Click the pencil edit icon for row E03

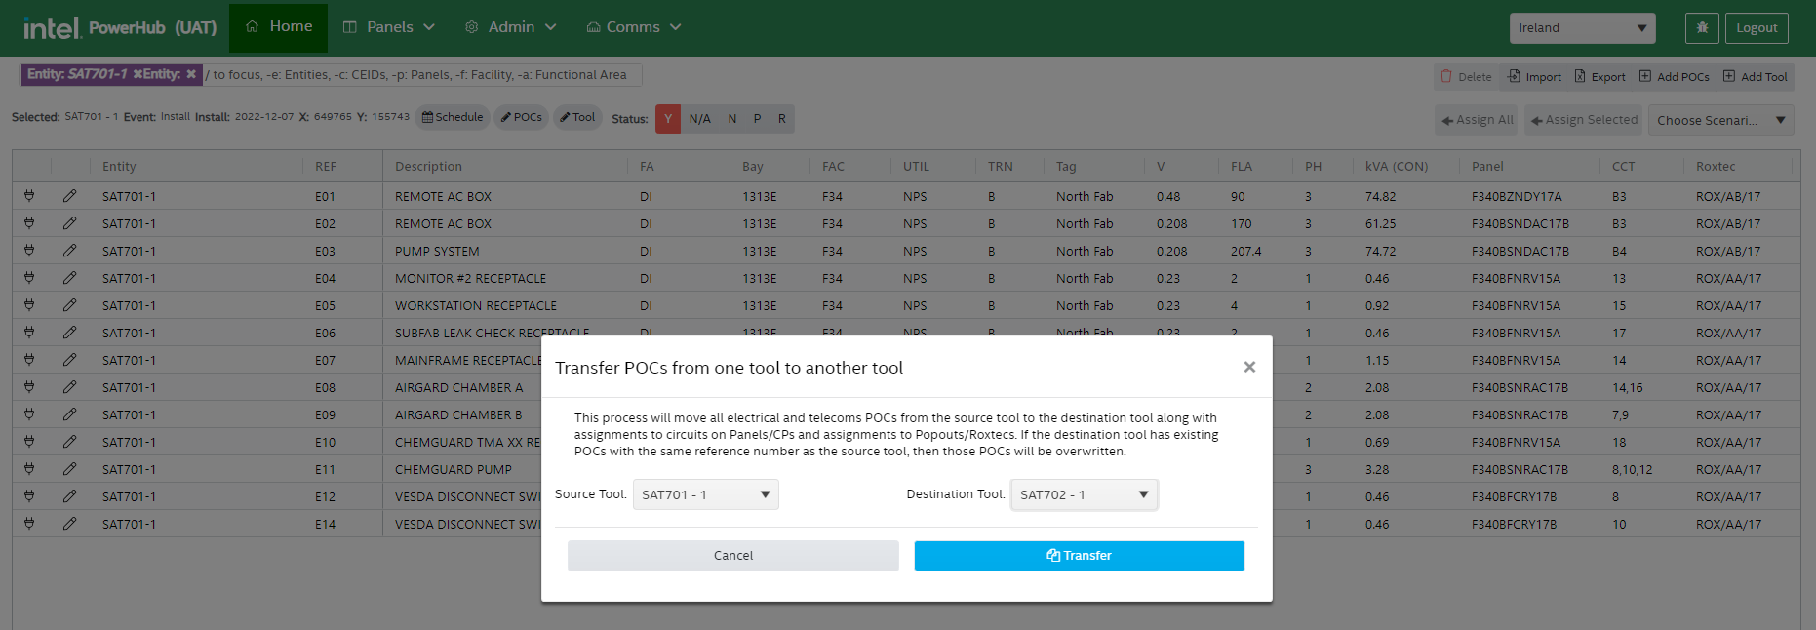[x=69, y=251]
